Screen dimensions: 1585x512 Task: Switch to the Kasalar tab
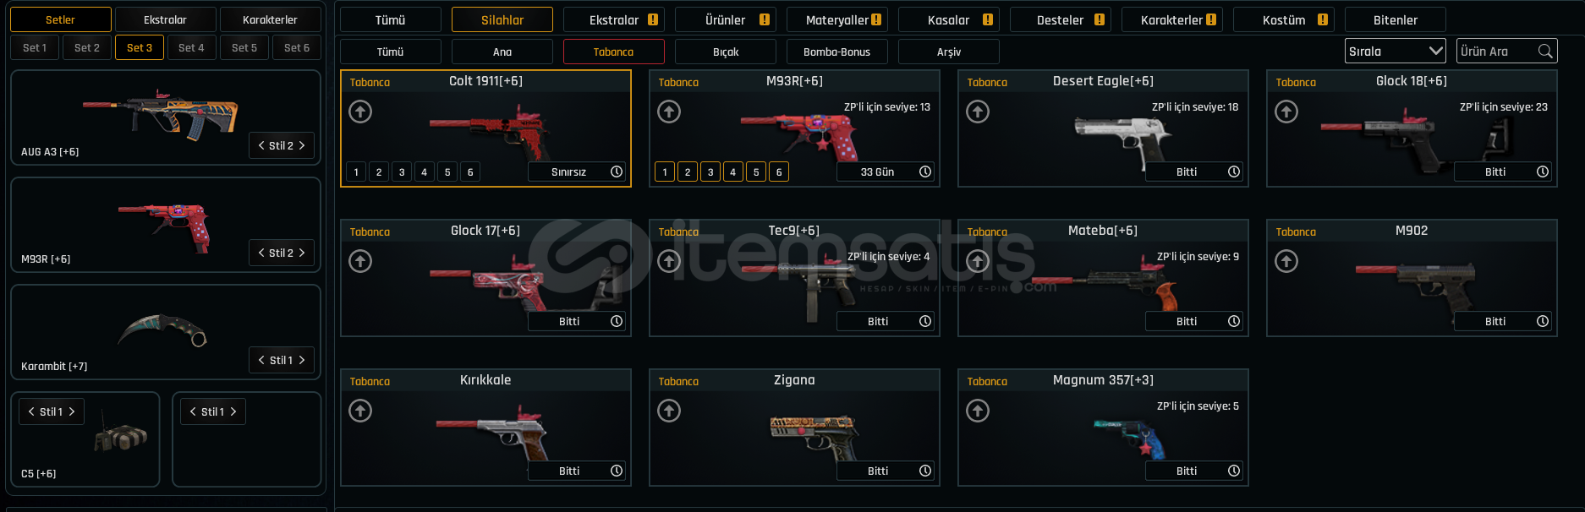coord(949,19)
